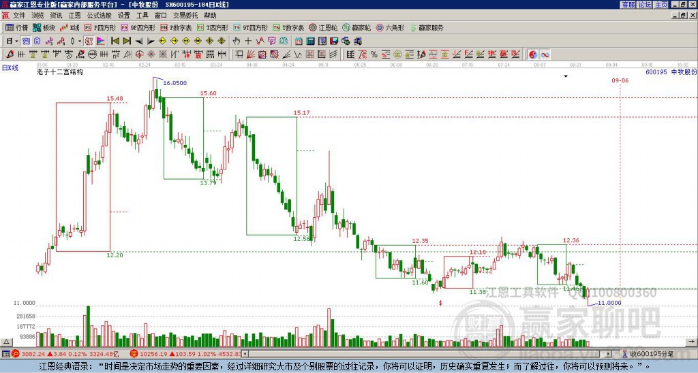The image size is (698, 373).
Task: Open the 公式选股 menu
Action: [100, 16]
